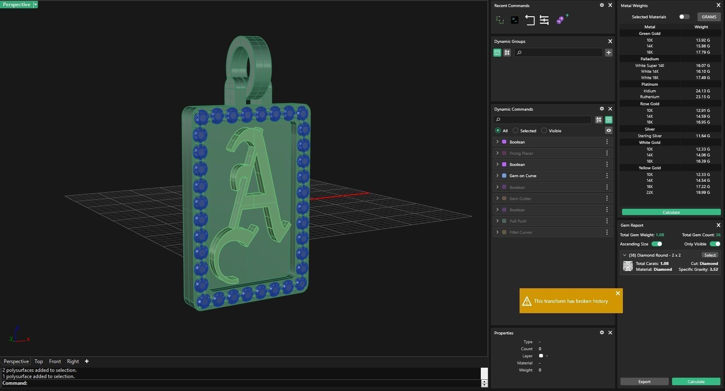Image resolution: width=725 pixels, height=391 pixels.
Task: Click Select for Diamond Round gems
Action: point(710,255)
